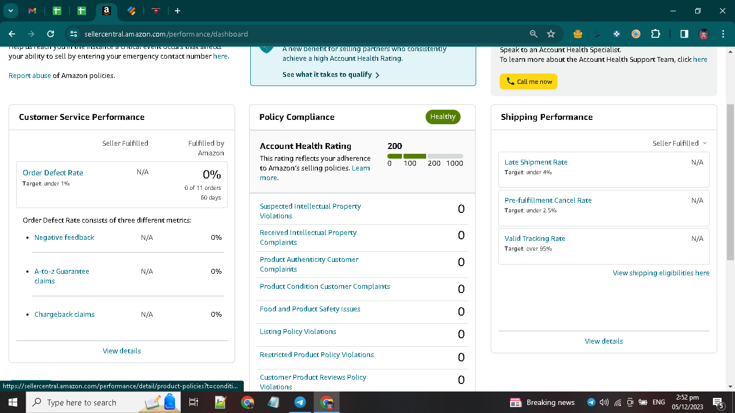The height and width of the screenshot is (413, 735).
Task: Open the Report abuse link
Action: (30, 76)
